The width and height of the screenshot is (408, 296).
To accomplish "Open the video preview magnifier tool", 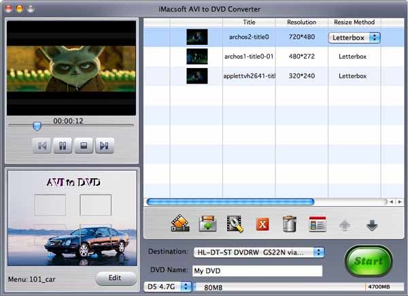I will 235,224.
